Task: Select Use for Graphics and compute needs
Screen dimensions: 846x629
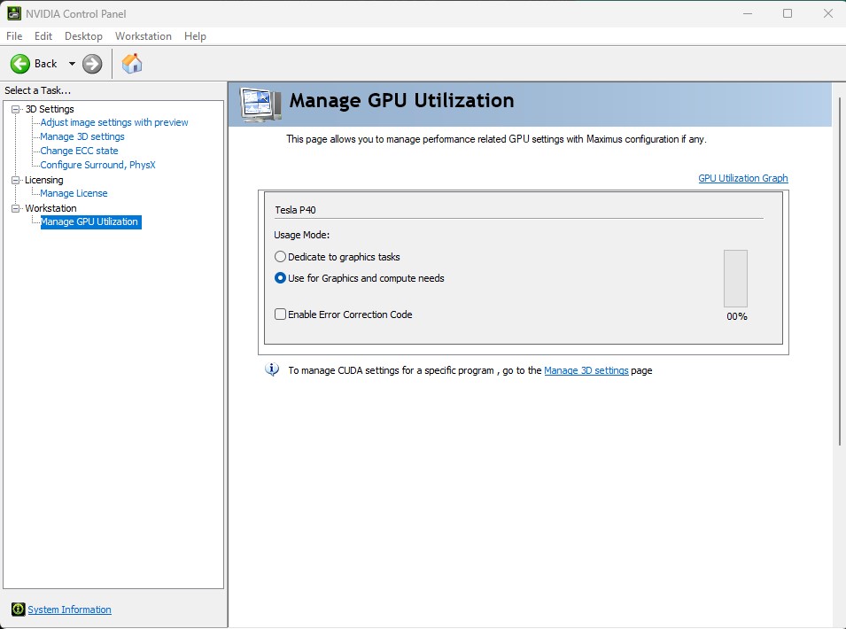Action: pyautogui.click(x=281, y=278)
